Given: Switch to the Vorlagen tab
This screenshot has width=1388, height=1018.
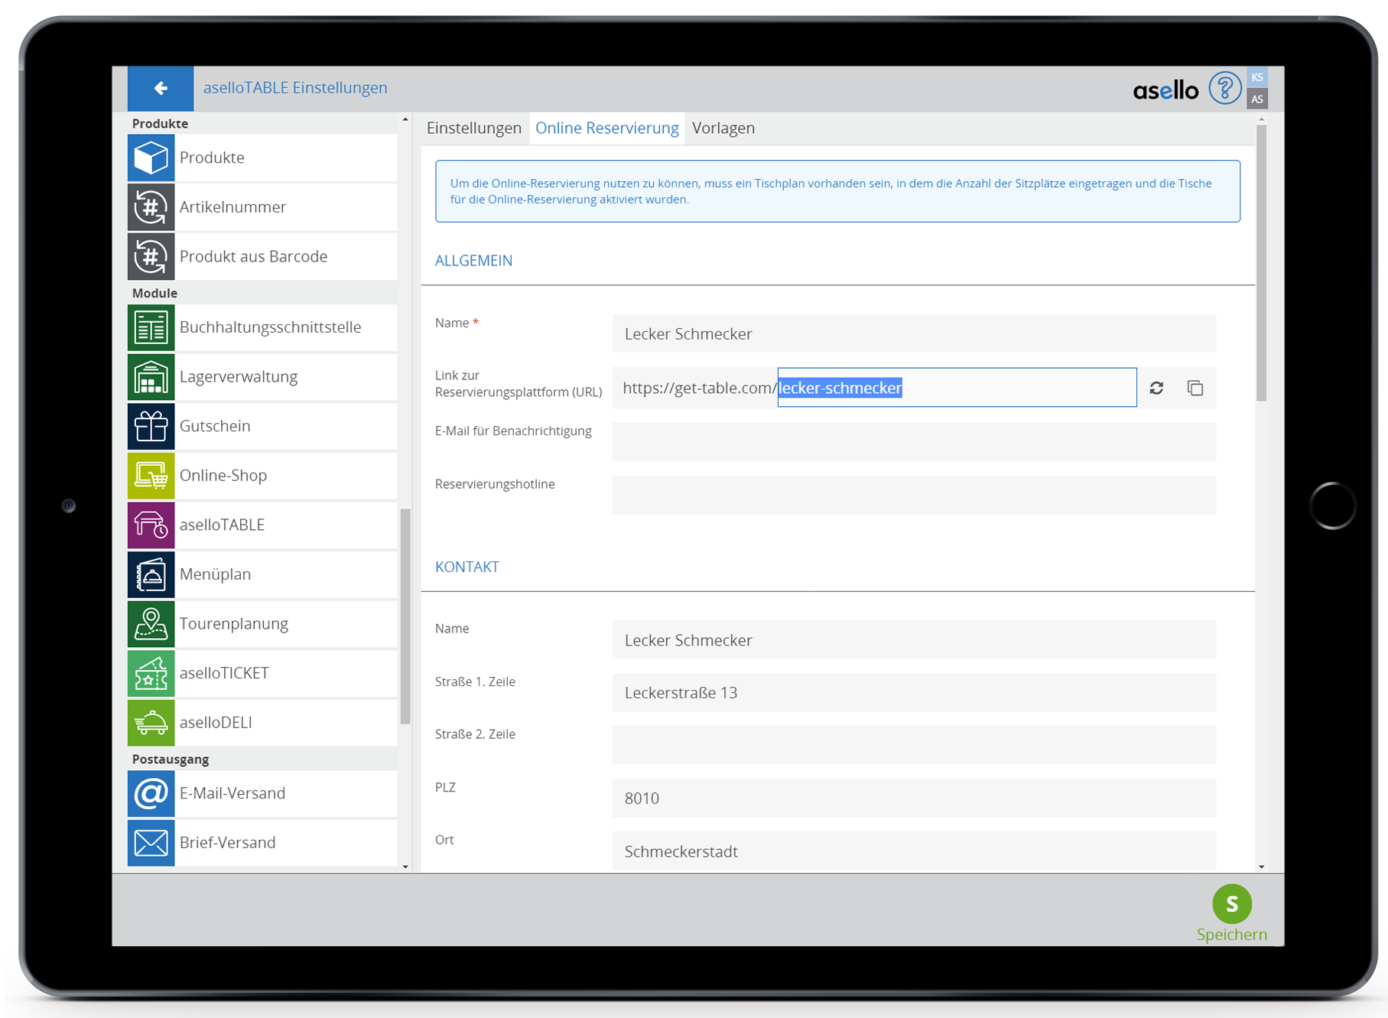Looking at the screenshot, I should [723, 128].
